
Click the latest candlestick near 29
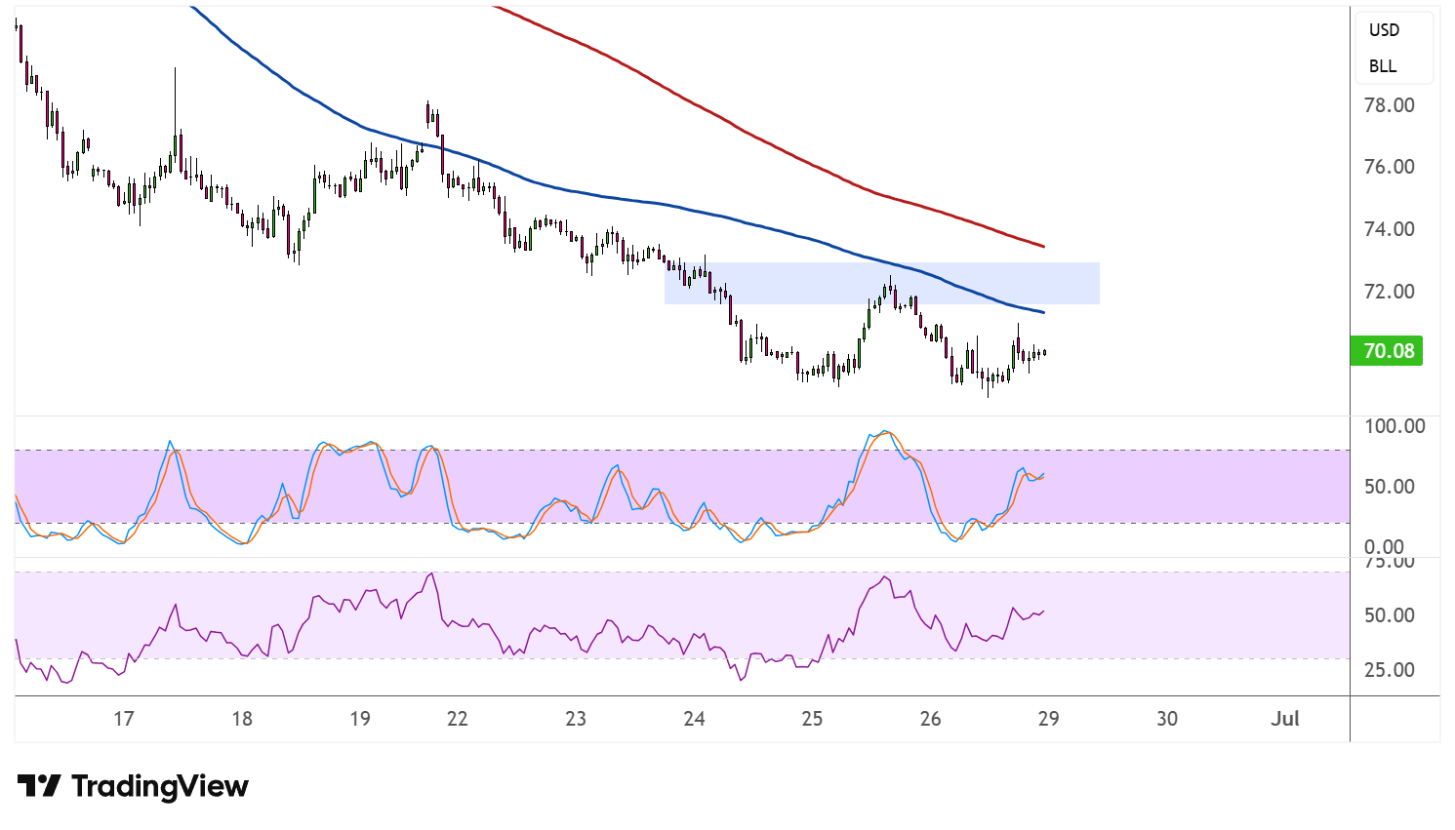pos(1044,352)
